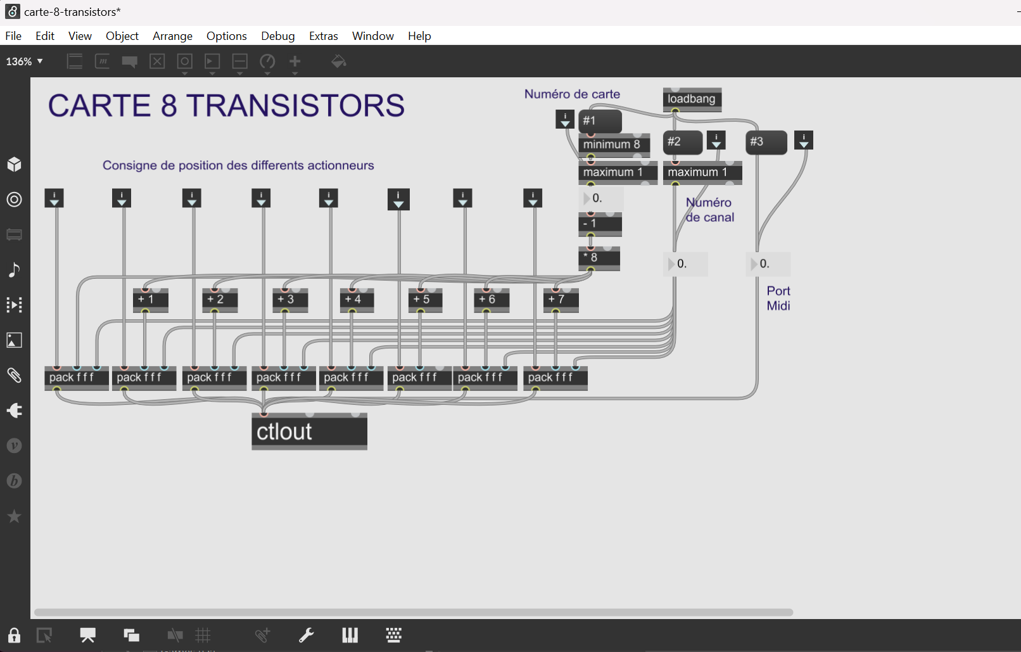This screenshot has width=1021, height=652.
Task: Open the BEAP modules sidebar icon
Action: pyautogui.click(x=15, y=481)
